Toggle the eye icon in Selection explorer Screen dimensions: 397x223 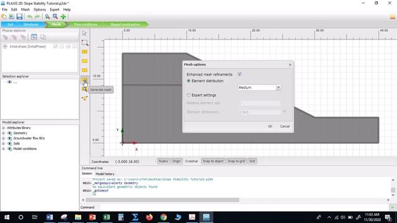pos(10,82)
